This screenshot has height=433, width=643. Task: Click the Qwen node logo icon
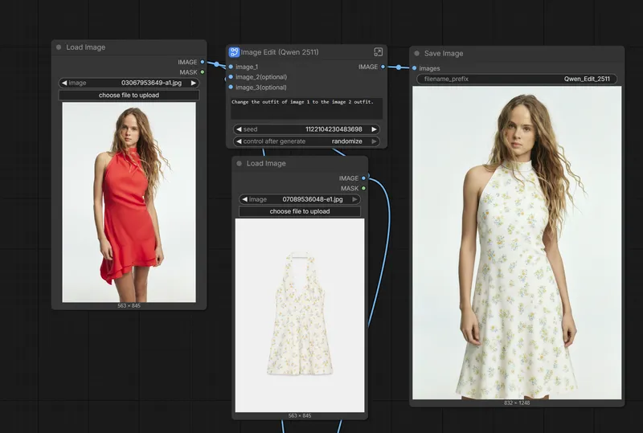point(234,52)
